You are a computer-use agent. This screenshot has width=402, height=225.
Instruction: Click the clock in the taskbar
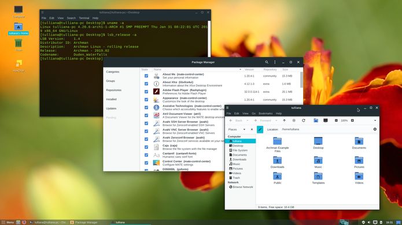click(x=389, y=223)
